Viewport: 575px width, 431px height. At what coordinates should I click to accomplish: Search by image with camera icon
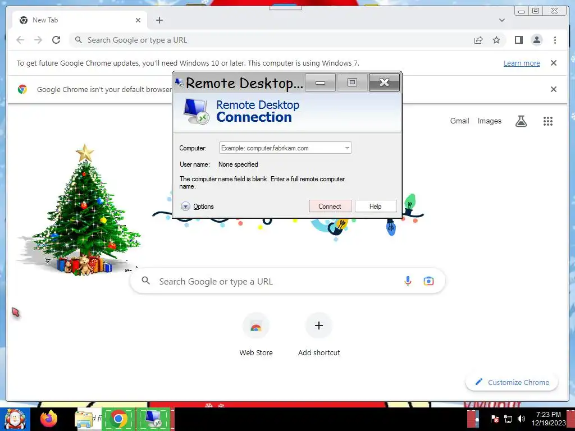tap(428, 281)
